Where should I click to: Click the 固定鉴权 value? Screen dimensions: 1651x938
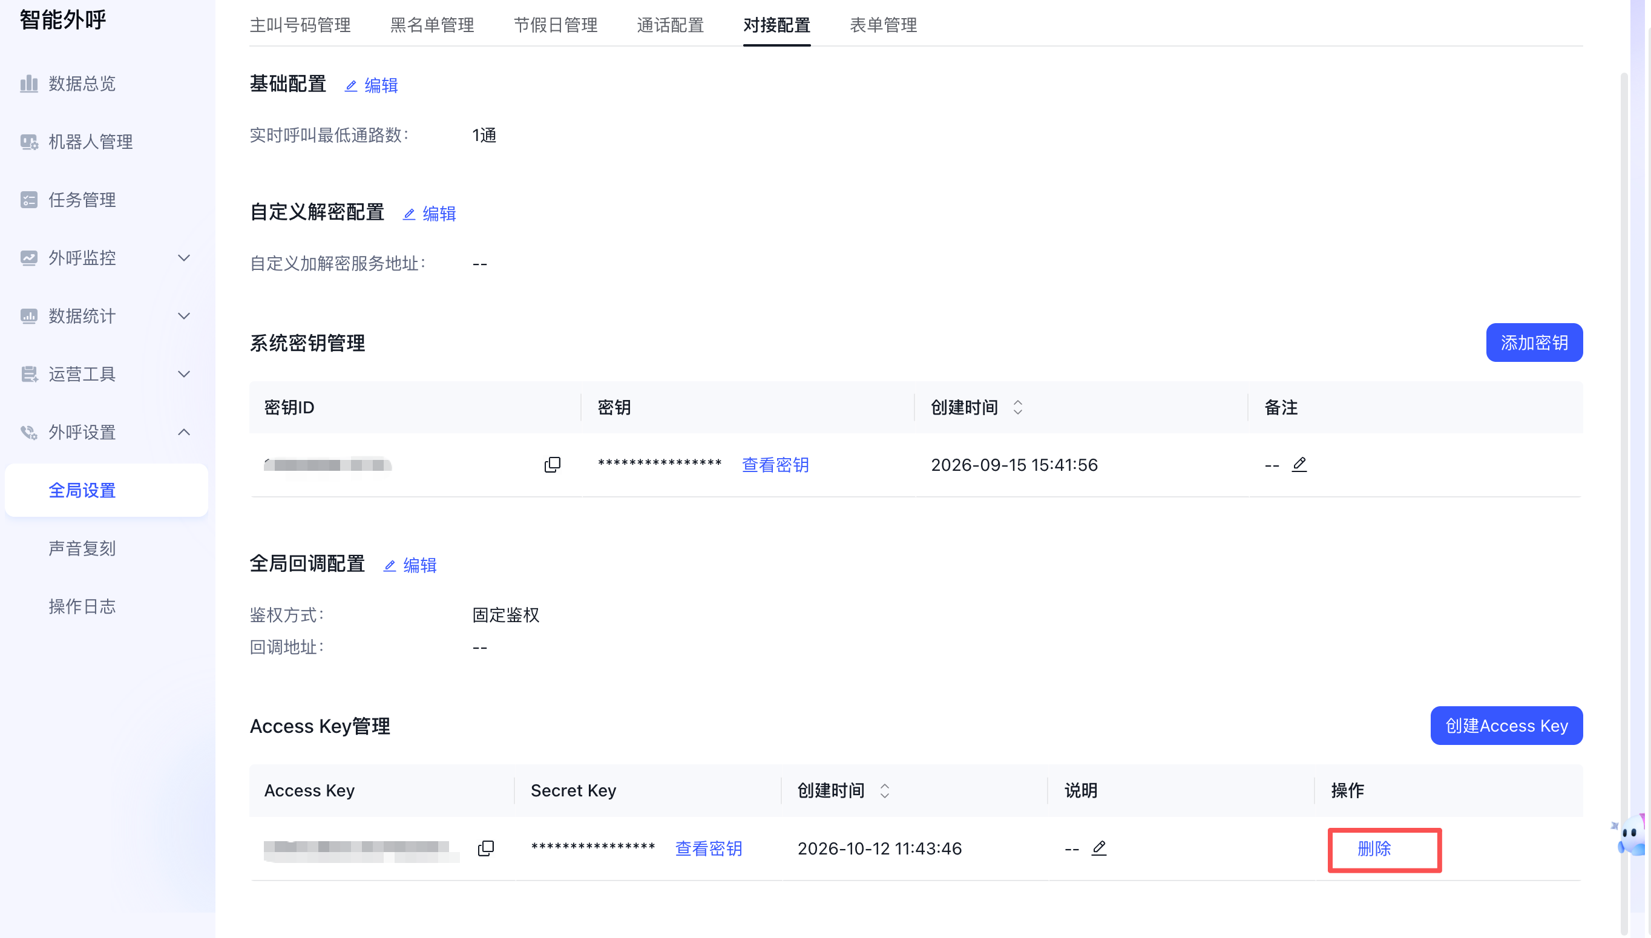click(x=506, y=615)
